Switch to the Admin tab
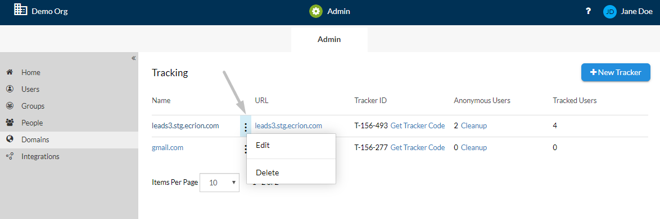The image size is (660, 219). [329, 39]
